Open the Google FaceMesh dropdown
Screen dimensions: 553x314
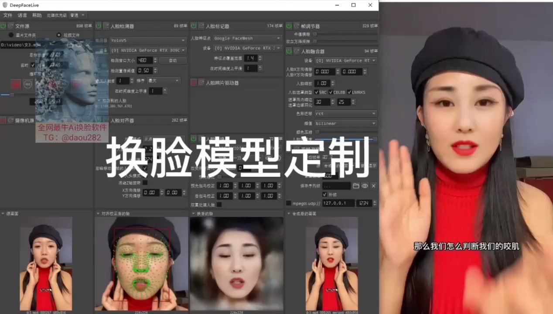[x=247, y=38]
